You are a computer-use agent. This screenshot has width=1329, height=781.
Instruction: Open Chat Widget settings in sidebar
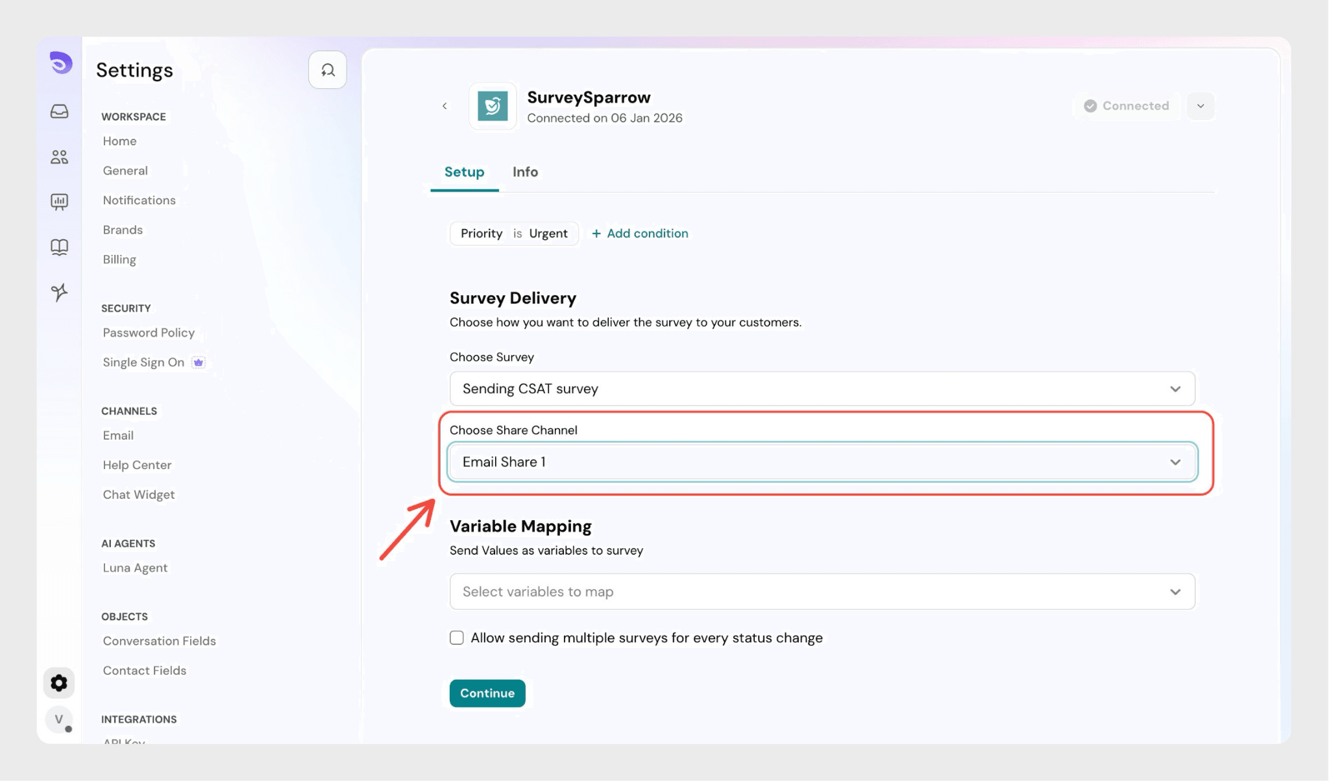138,494
